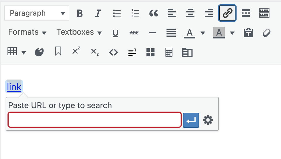Expand the Formats menu

[27, 32]
